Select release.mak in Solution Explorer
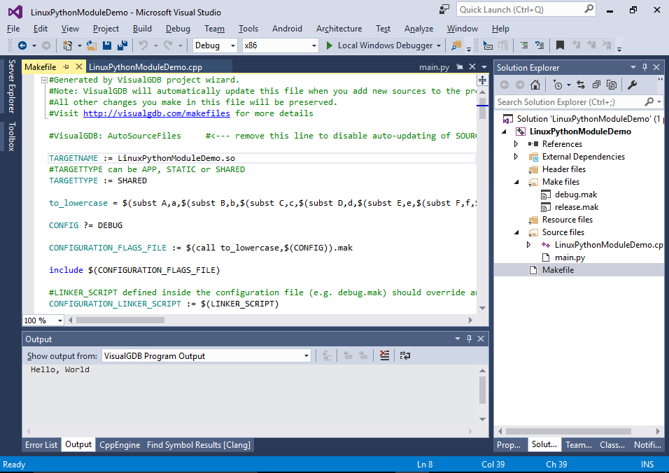Screen dimensions: 669x473 [x=577, y=207]
